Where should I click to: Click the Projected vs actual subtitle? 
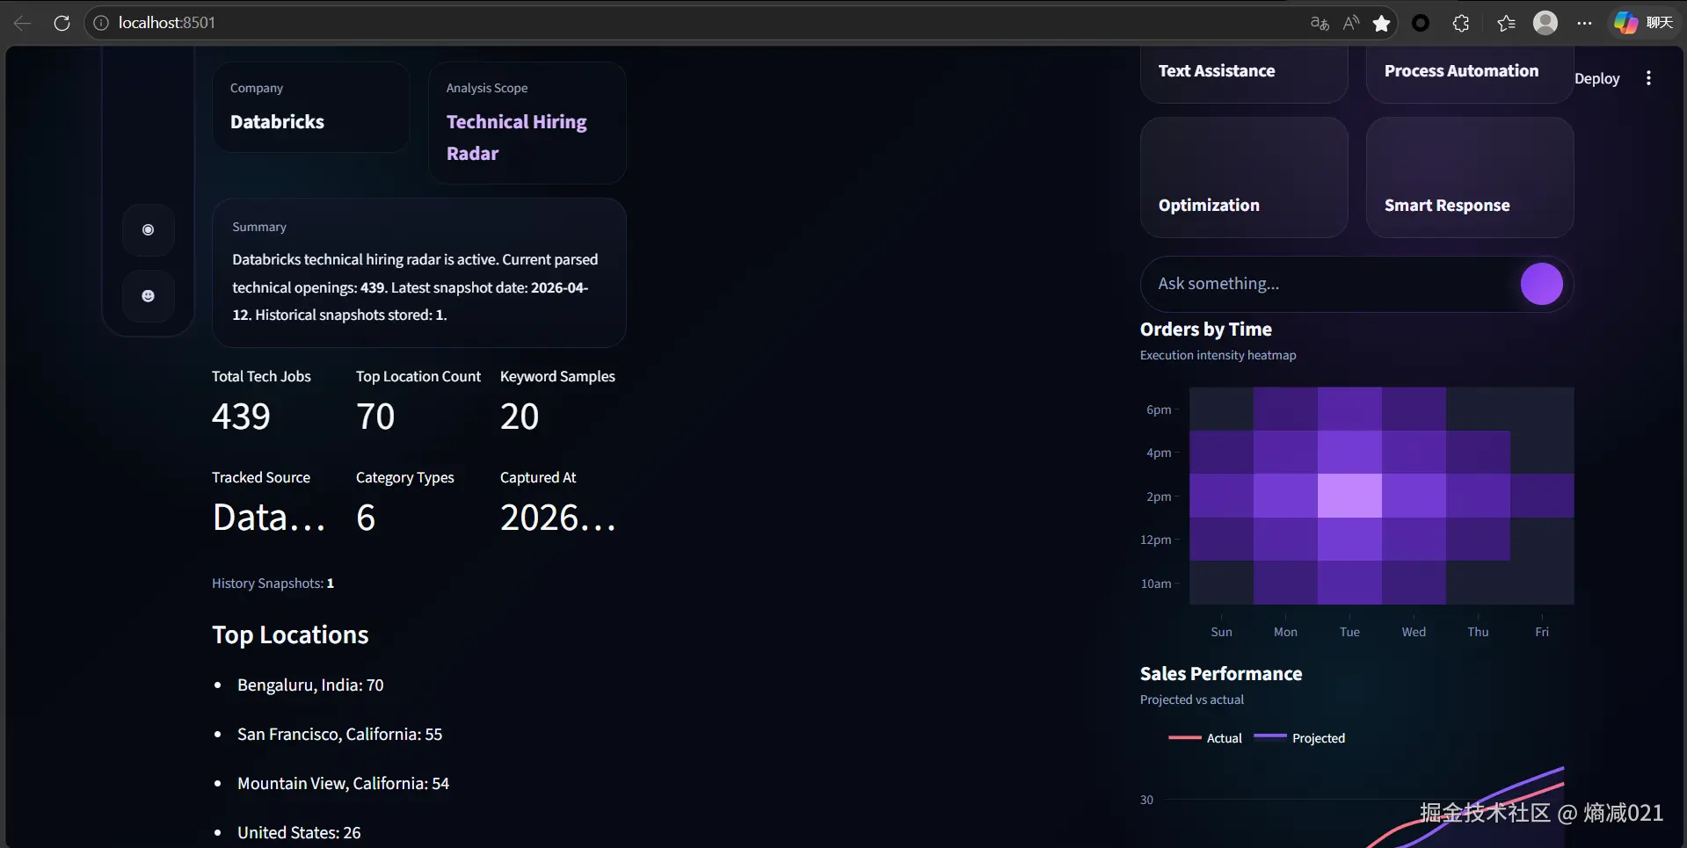tap(1191, 699)
